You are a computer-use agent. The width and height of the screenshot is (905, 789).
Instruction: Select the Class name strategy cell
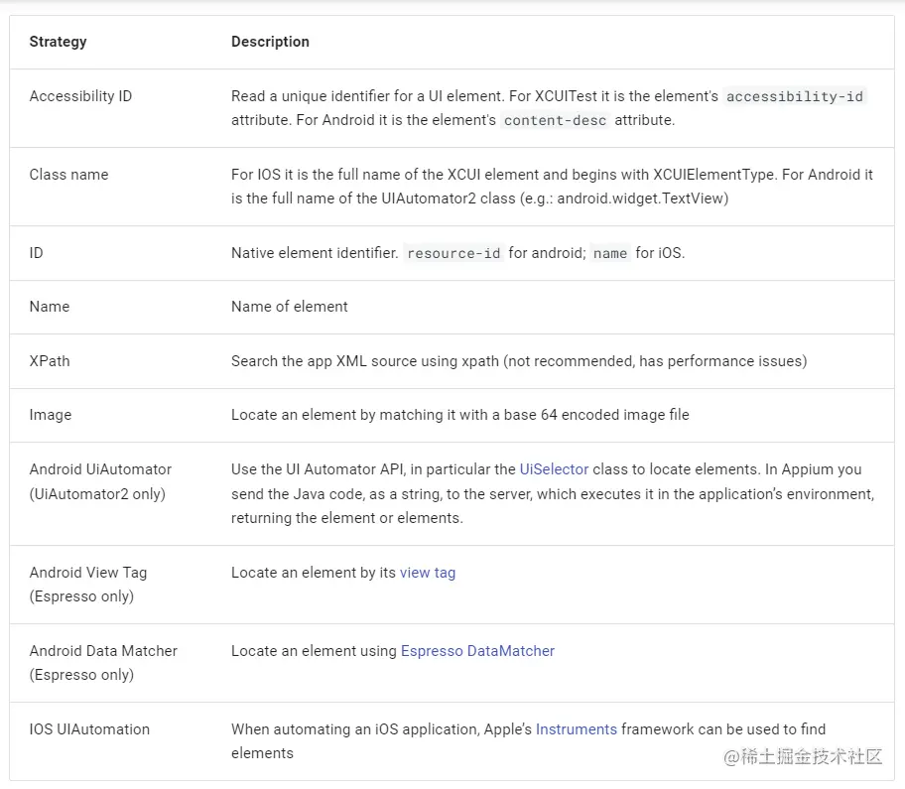pos(68,175)
